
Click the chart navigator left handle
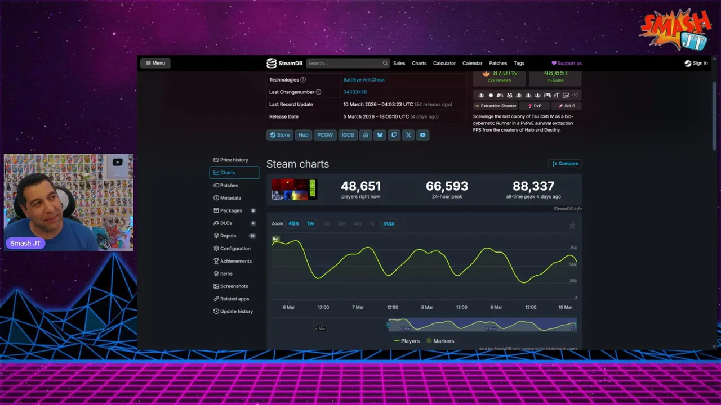[388, 325]
